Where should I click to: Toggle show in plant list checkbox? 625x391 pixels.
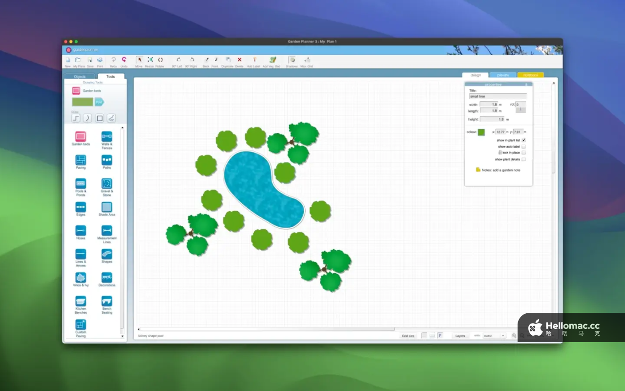click(x=523, y=140)
